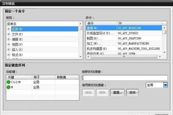Expand the 格式(R) category node
This screenshot has height=115, width=173.
click(9, 55)
